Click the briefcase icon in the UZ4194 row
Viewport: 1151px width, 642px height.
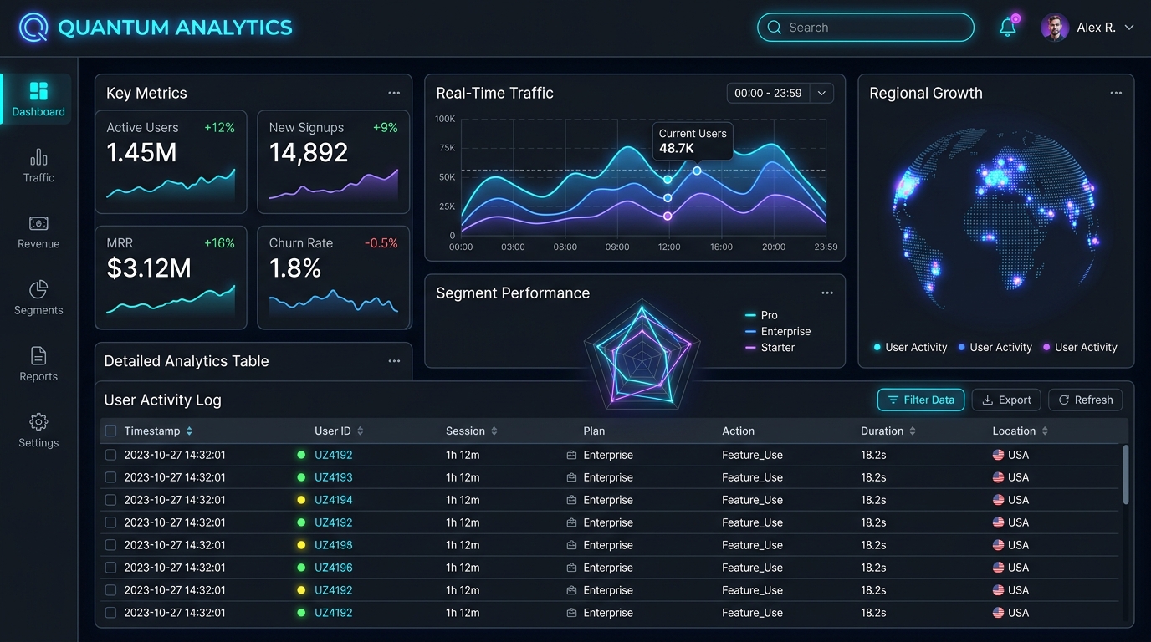click(x=572, y=500)
